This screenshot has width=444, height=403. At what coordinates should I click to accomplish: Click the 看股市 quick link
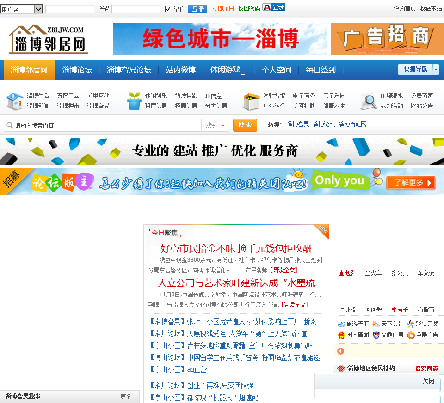(x=426, y=309)
